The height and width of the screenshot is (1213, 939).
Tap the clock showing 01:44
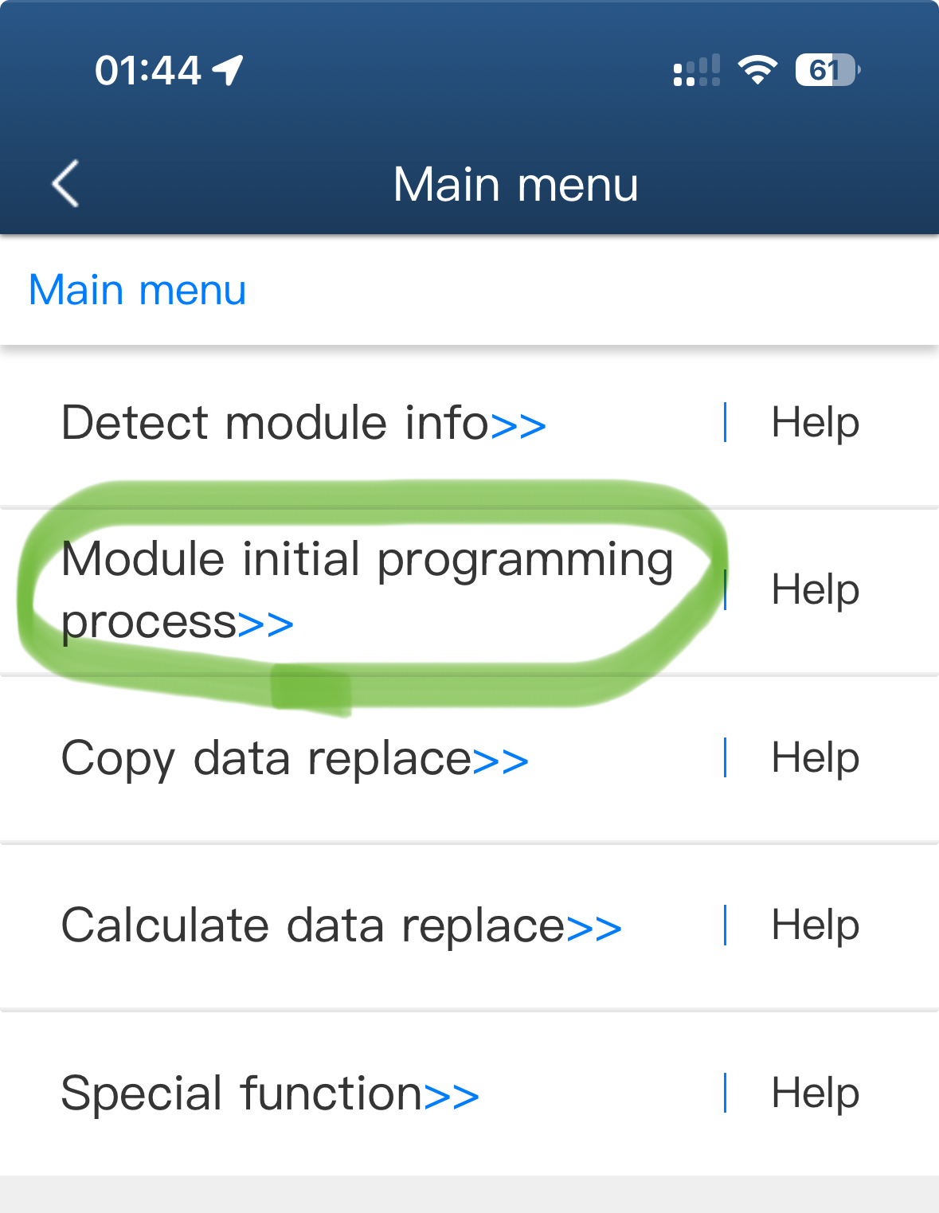click(x=147, y=70)
